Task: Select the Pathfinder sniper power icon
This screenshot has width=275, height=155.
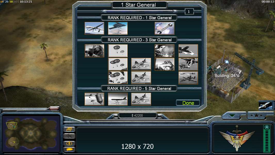Action: (94, 51)
